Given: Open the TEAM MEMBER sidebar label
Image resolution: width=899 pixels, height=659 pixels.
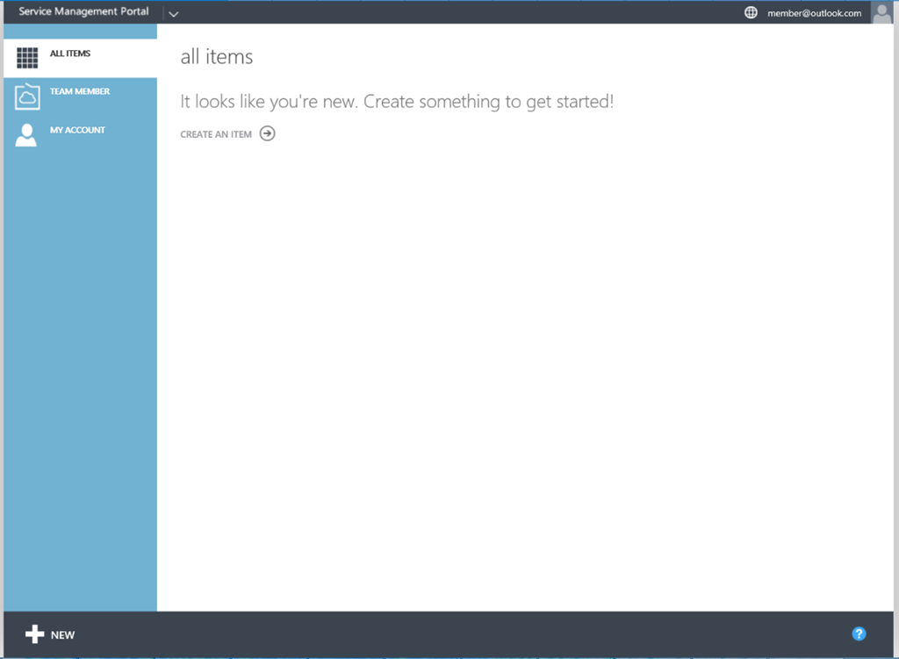Looking at the screenshot, I should coord(80,91).
